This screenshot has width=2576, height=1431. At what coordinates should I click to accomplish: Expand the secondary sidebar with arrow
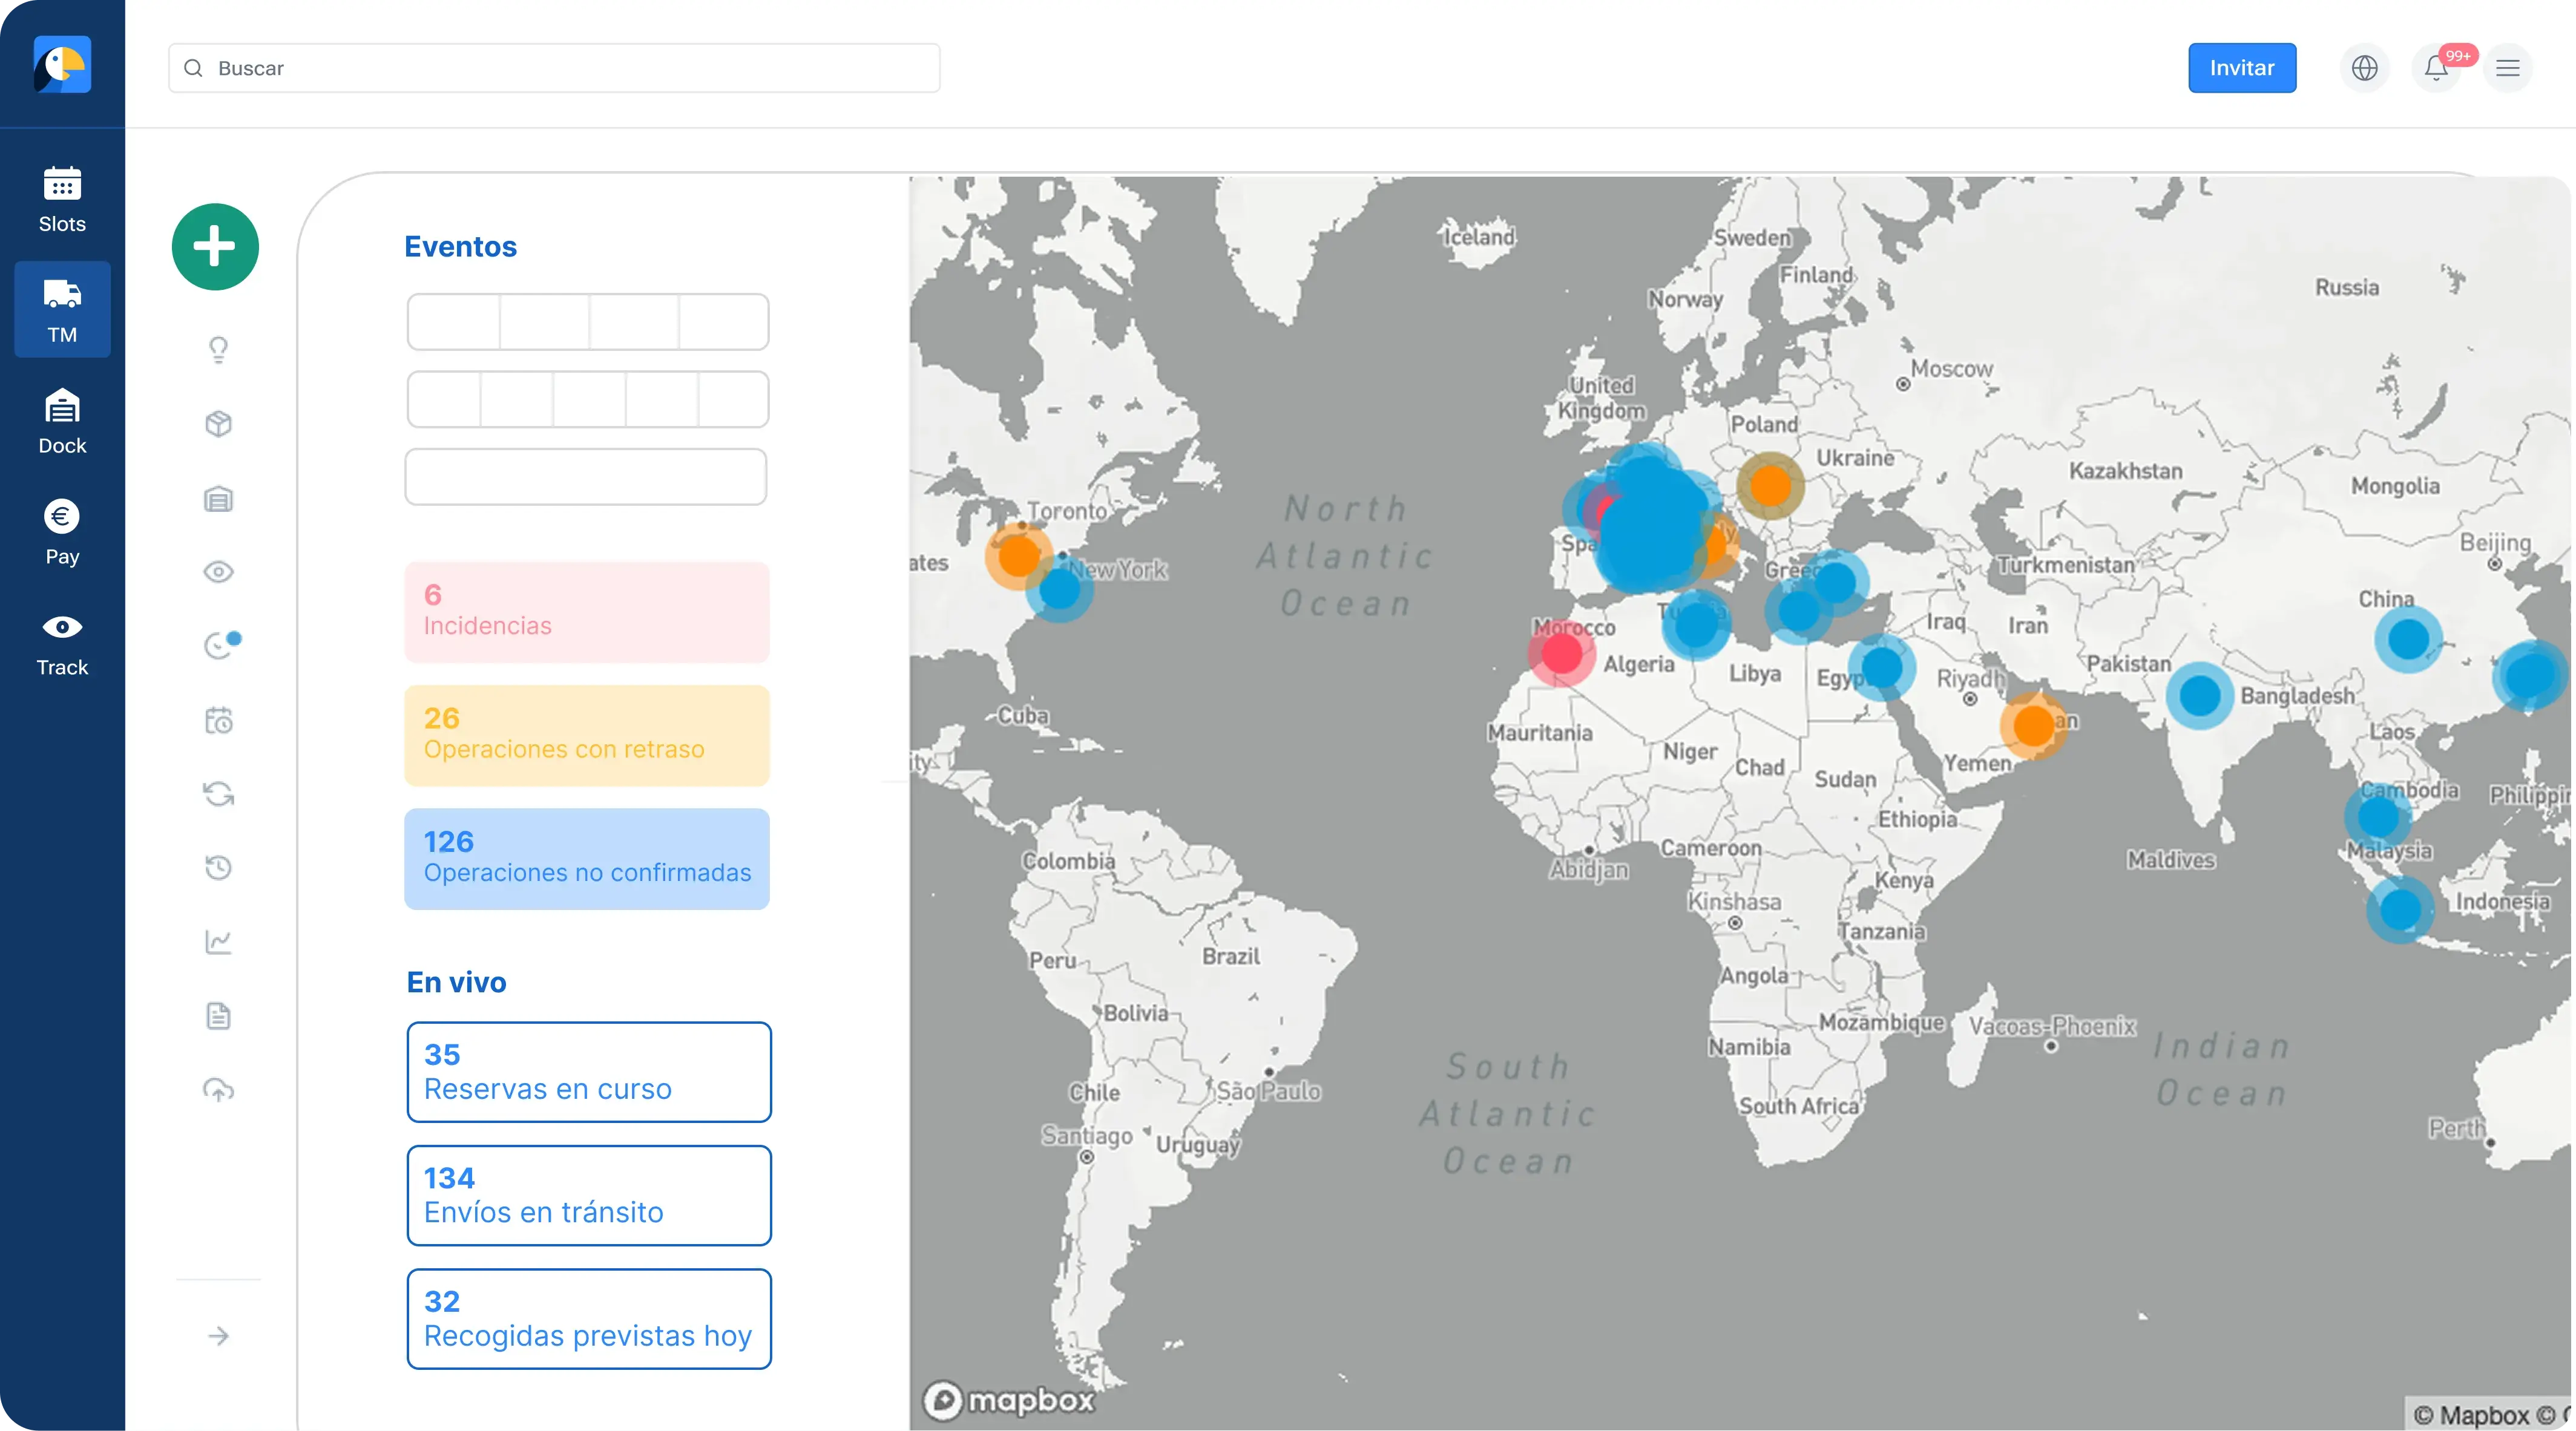pos(218,1336)
